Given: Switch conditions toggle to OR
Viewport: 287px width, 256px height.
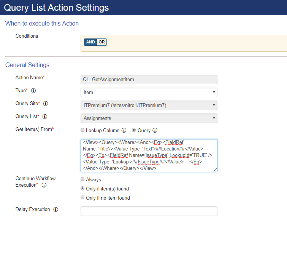Looking at the screenshot, I should pyautogui.click(x=101, y=42).
